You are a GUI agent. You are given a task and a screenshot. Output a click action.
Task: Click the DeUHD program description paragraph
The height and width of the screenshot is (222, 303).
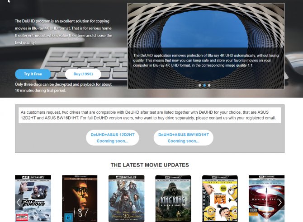(x=64, y=32)
